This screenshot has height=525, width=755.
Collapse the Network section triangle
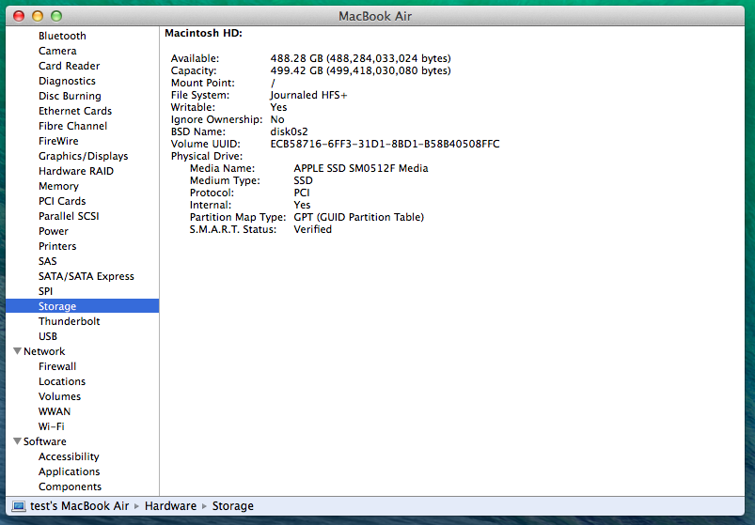tap(17, 351)
